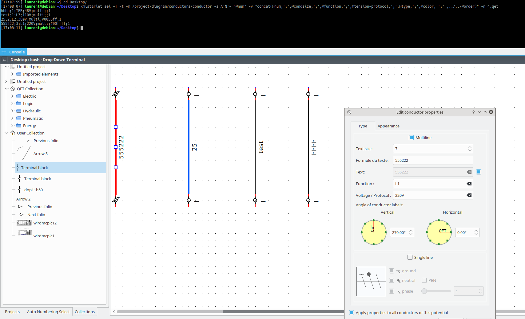Collapse the QET Collection node

[x=6, y=89]
